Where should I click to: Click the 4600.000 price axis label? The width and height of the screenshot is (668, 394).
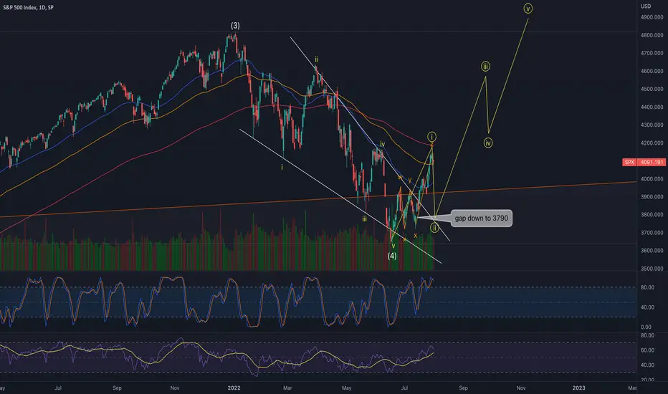pos(652,71)
